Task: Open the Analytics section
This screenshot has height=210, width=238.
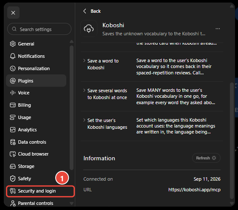Action: point(36,130)
